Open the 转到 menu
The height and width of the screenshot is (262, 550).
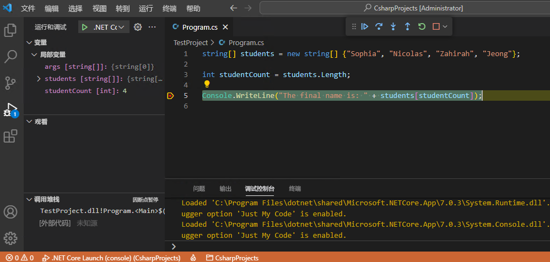coord(123,8)
